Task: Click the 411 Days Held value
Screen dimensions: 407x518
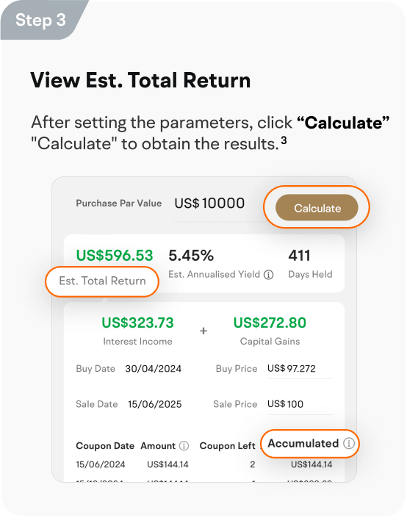Action: pos(299,256)
